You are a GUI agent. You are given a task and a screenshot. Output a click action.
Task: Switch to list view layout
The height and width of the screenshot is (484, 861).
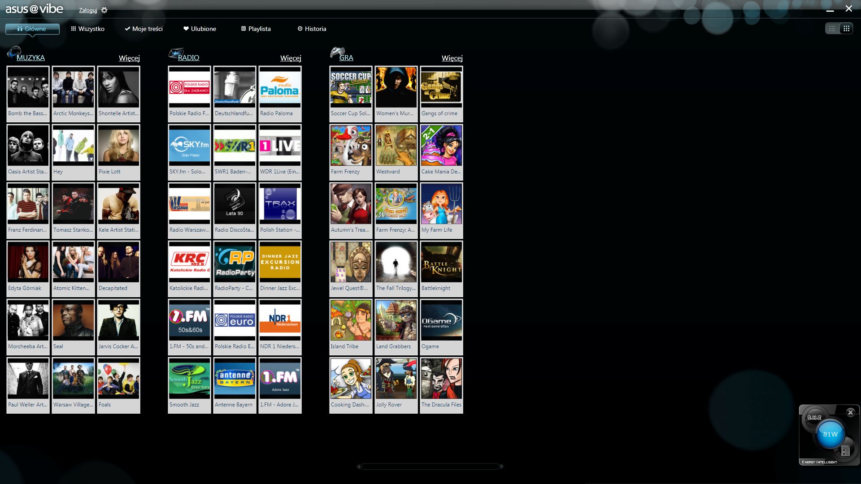click(832, 29)
